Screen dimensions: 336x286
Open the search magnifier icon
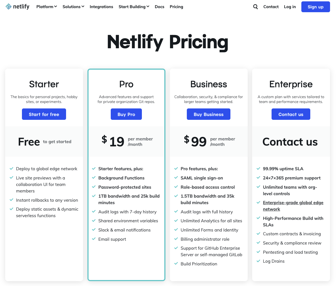click(255, 7)
